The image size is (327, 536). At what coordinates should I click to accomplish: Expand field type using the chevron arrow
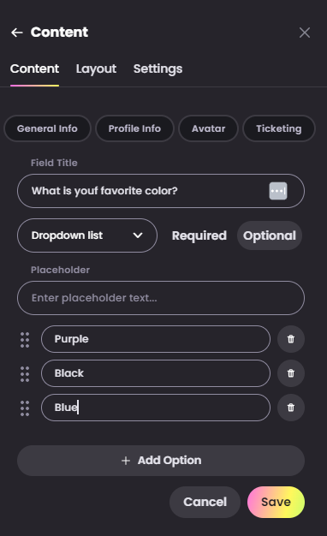click(138, 235)
